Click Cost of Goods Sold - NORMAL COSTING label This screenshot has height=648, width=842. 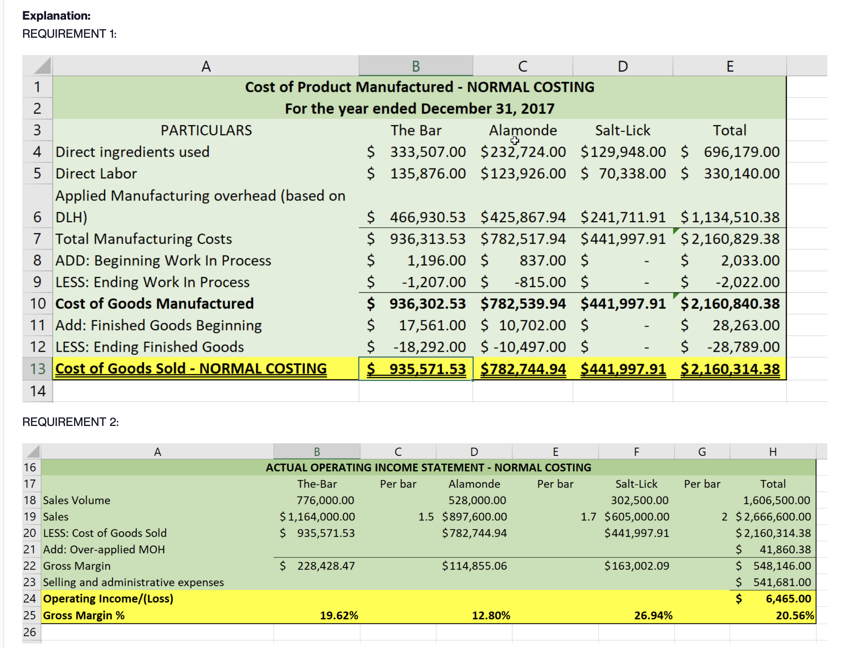[x=191, y=369]
